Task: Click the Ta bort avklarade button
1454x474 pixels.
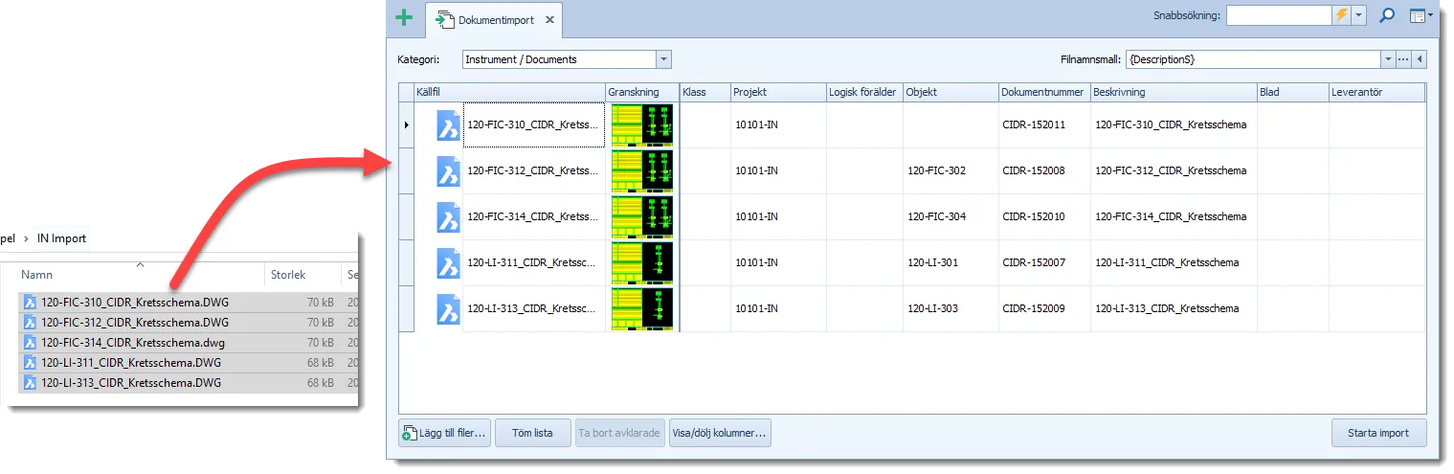Action: (x=620, y=433)
